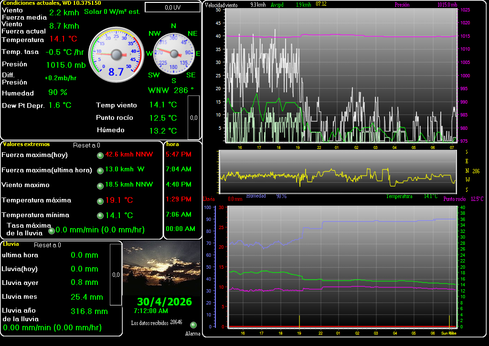Click the LED beside Tasa máxima de la lluvia
Screen dimensions: 489x346
point(52,231)
